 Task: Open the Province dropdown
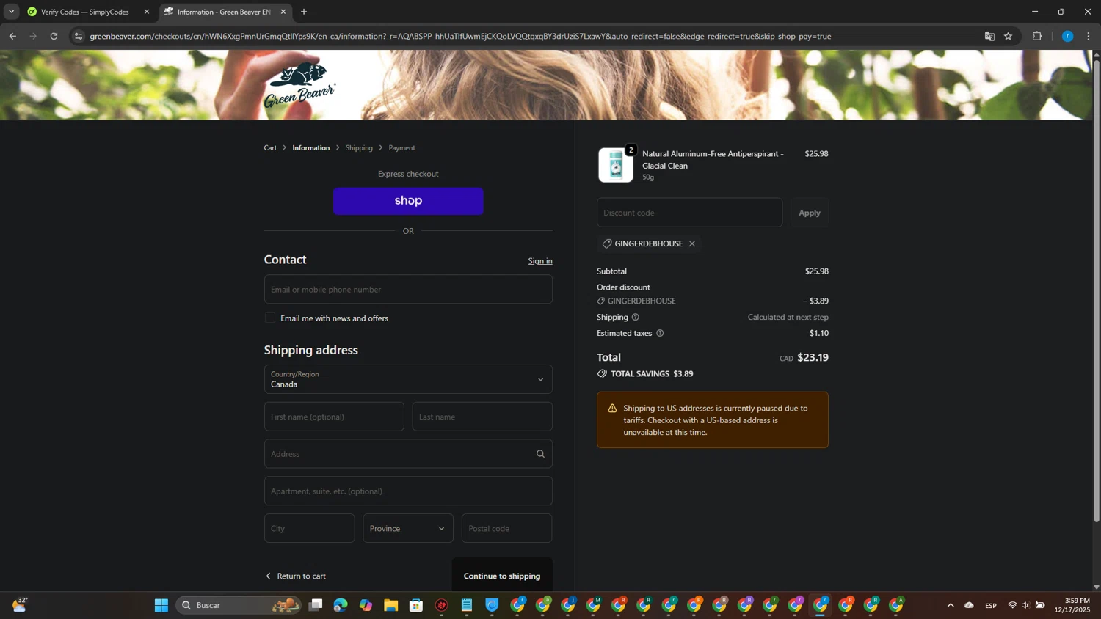(x=408, y=528)
